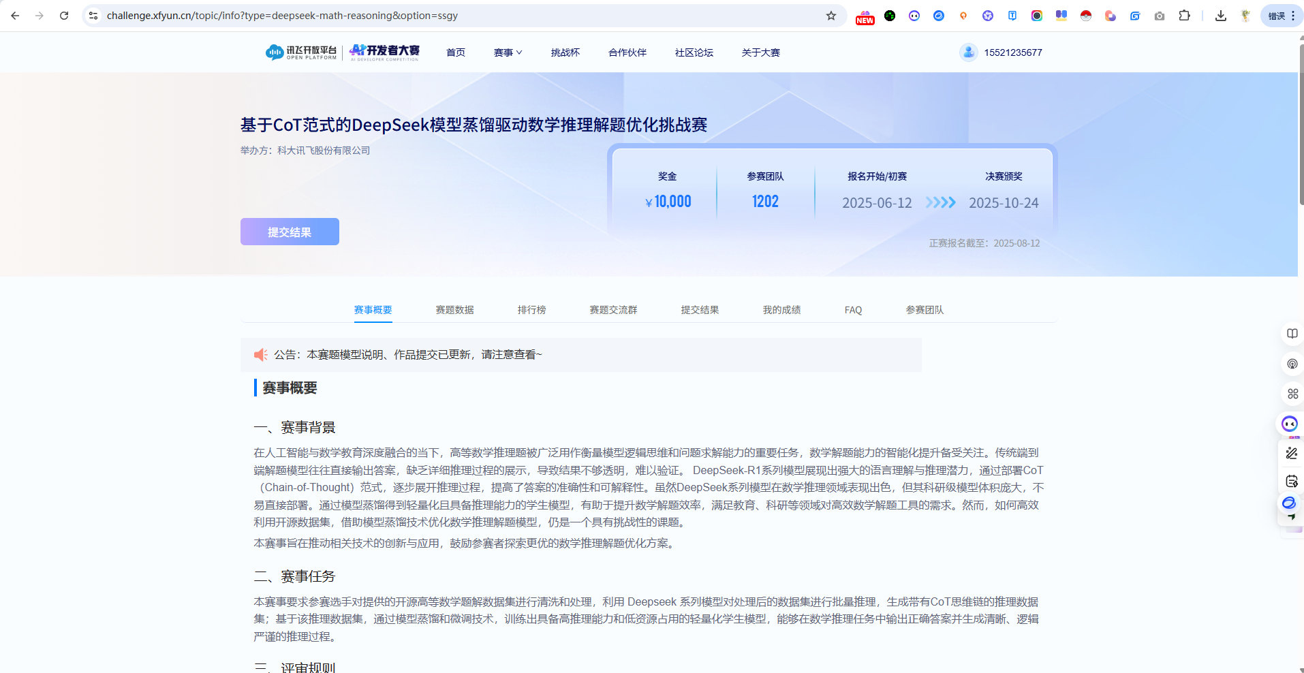Click the four-squares apps icon in right sidebar
Screen dimensions: 1304x673
1292,394
